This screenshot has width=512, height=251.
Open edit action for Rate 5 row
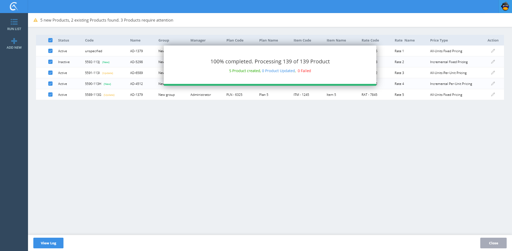click(493, 94)
